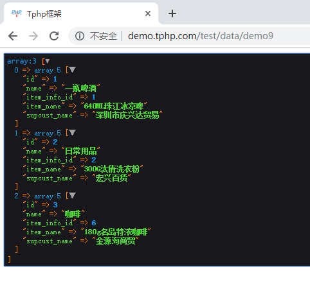Click the browser forward arrow
Screen dimensions: 310x285
(x=33, y=36)
